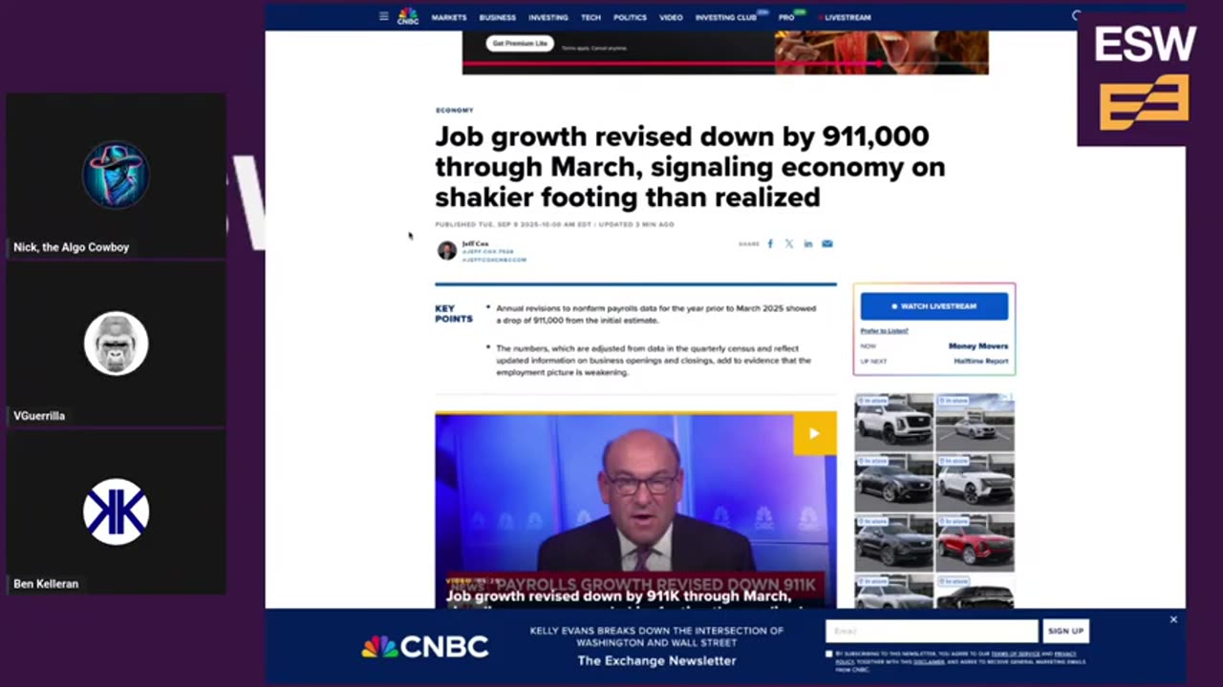Click the Nick, the Algo Cowboy name label
This screenshot has height=687, width=1223.
point(71,247)
